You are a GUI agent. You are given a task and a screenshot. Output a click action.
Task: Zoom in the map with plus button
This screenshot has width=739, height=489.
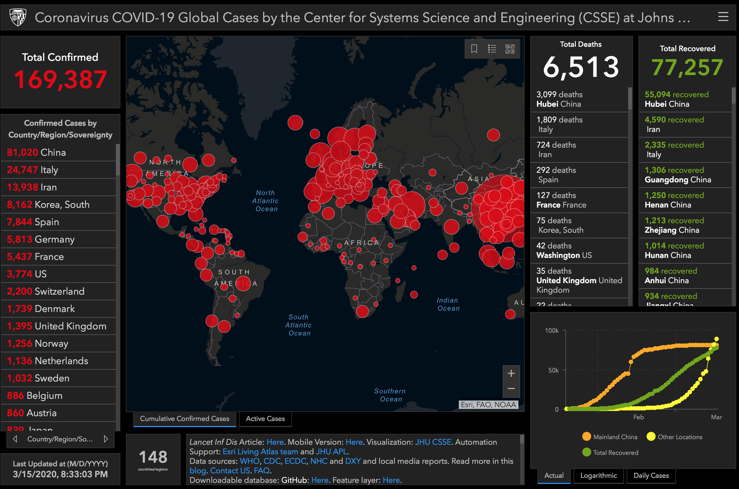point(511,373)
